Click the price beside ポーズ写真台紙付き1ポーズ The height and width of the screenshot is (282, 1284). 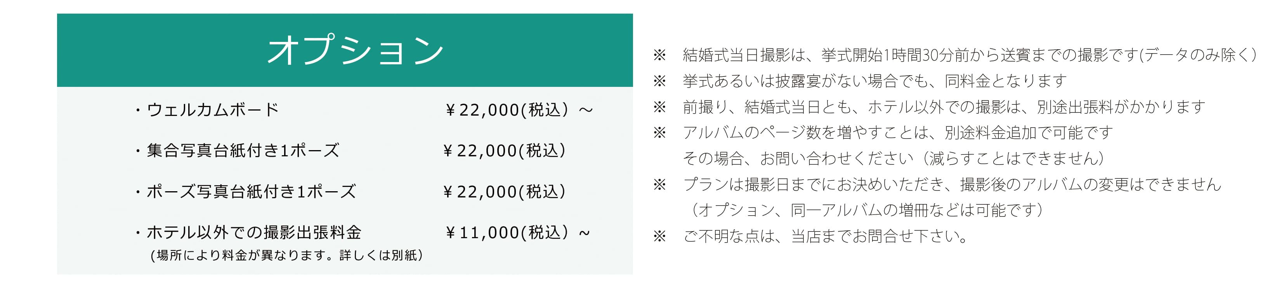click(505, 191)
